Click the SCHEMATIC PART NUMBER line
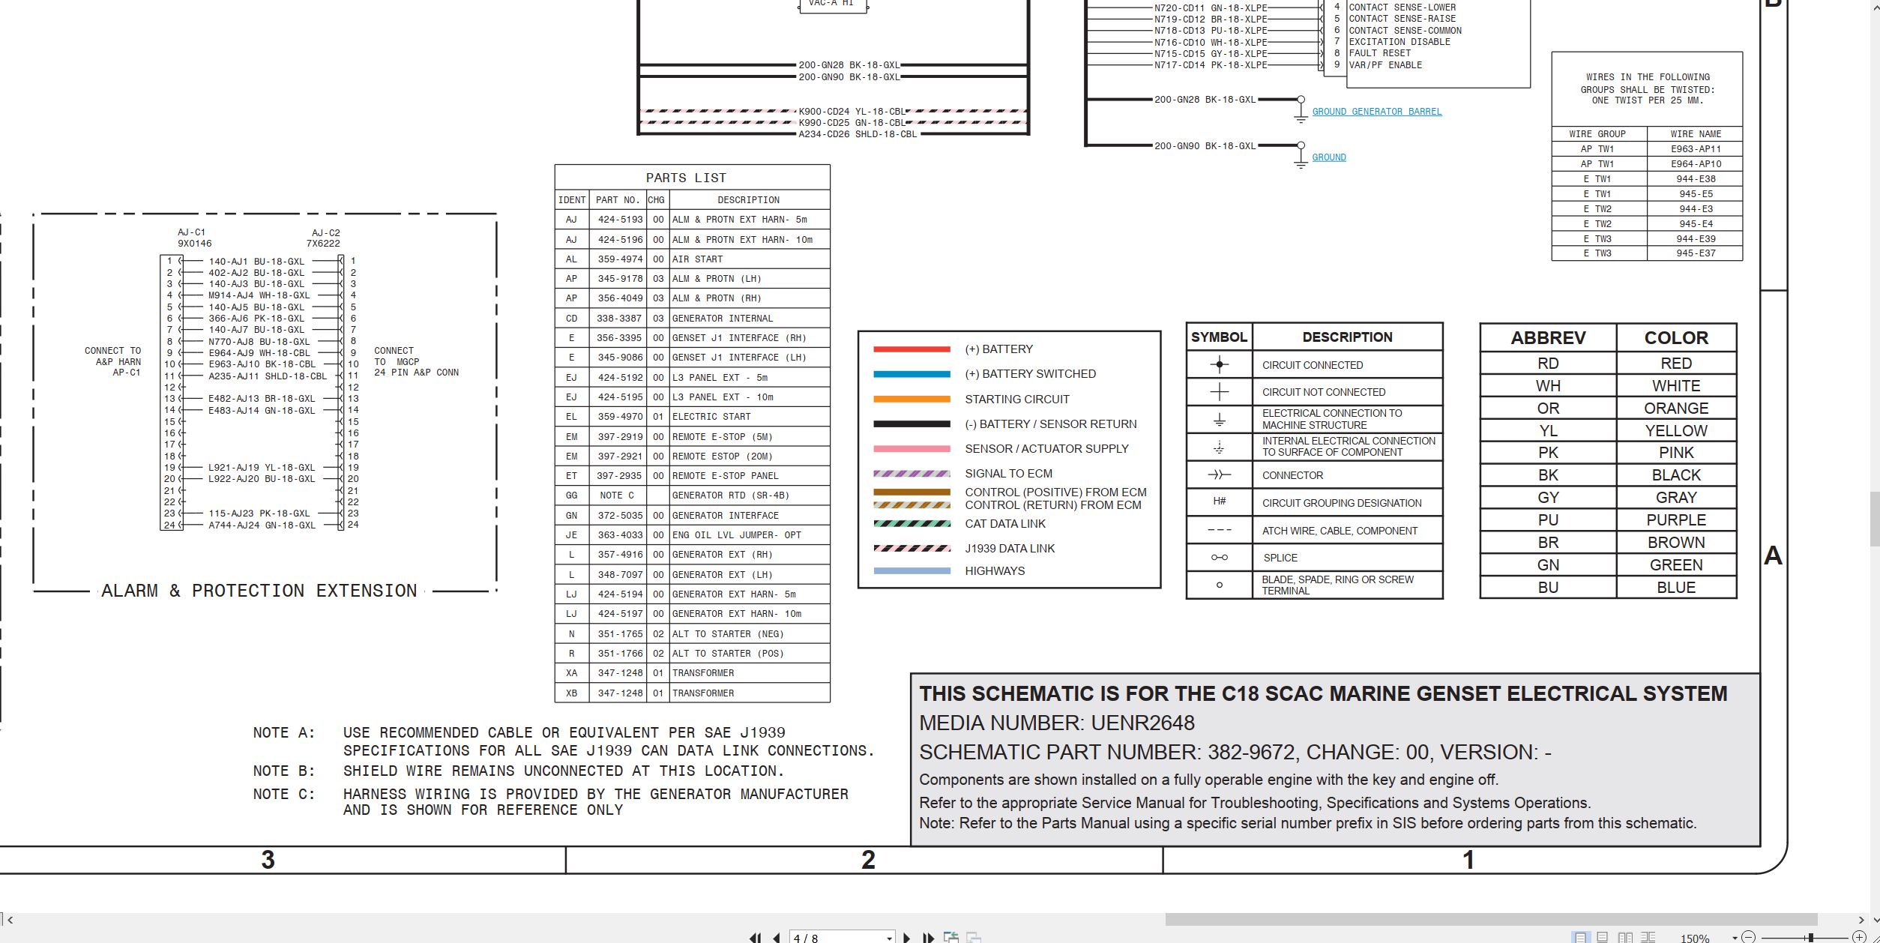The width and height of the screenshot is (1880, 943). [x=1235, y=753]
